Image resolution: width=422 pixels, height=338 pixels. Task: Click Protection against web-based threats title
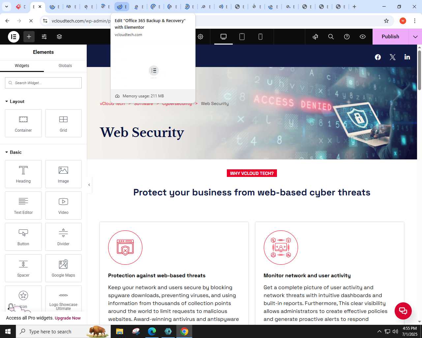pos(157,276)
